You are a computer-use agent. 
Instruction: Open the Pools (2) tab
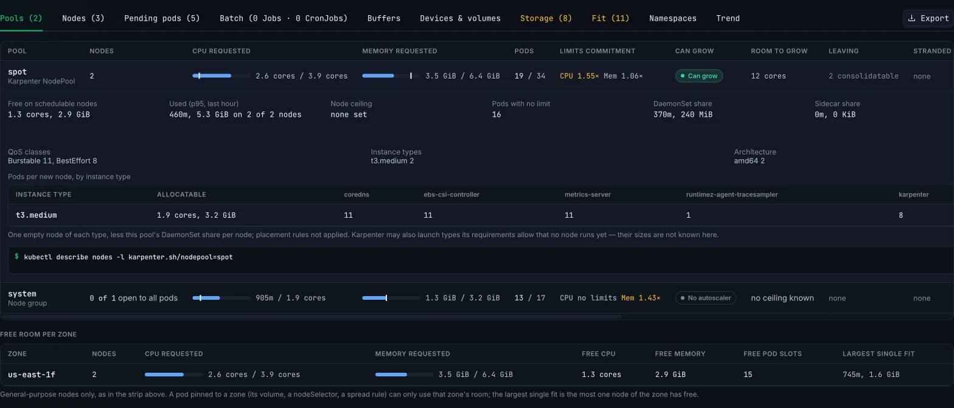21,18
